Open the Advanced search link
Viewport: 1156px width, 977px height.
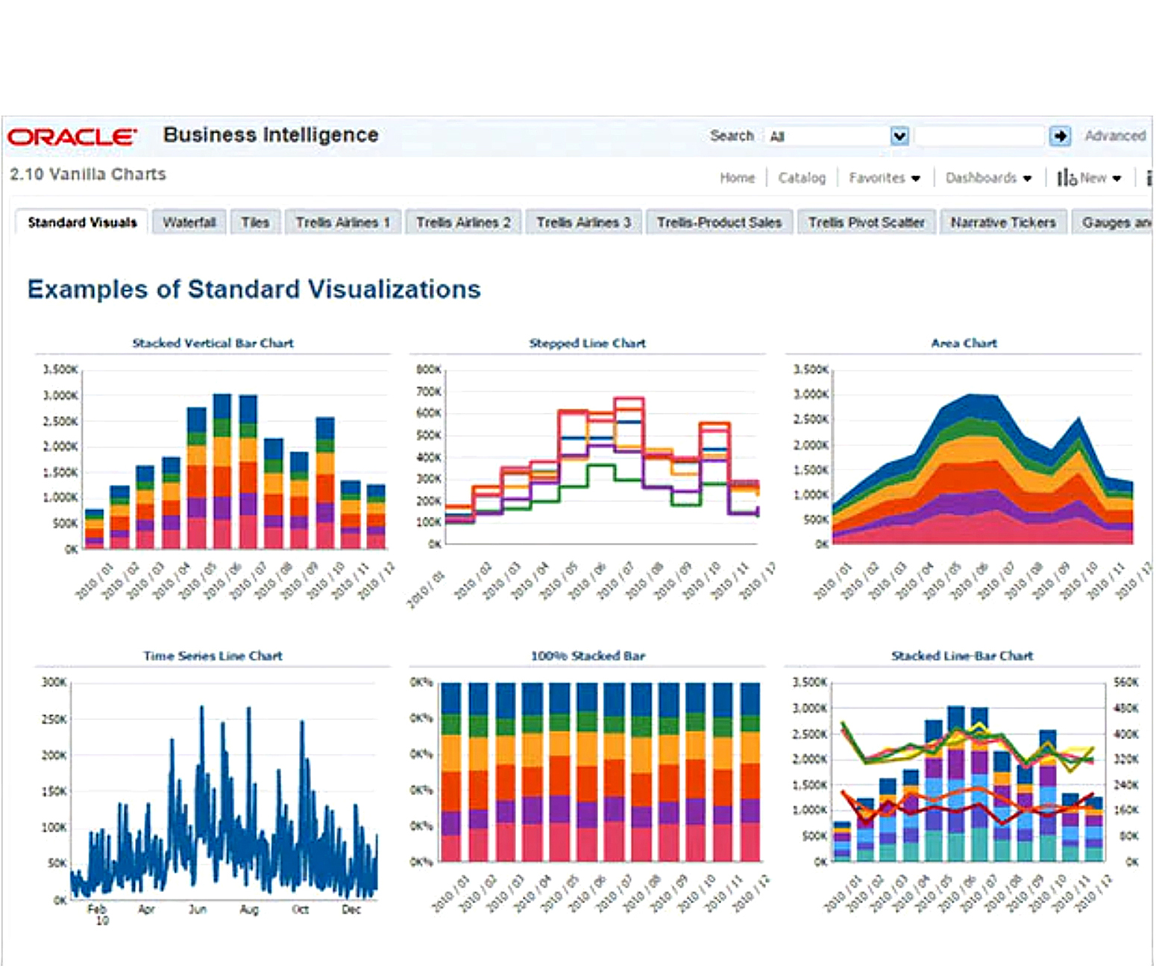point(1114,136)
